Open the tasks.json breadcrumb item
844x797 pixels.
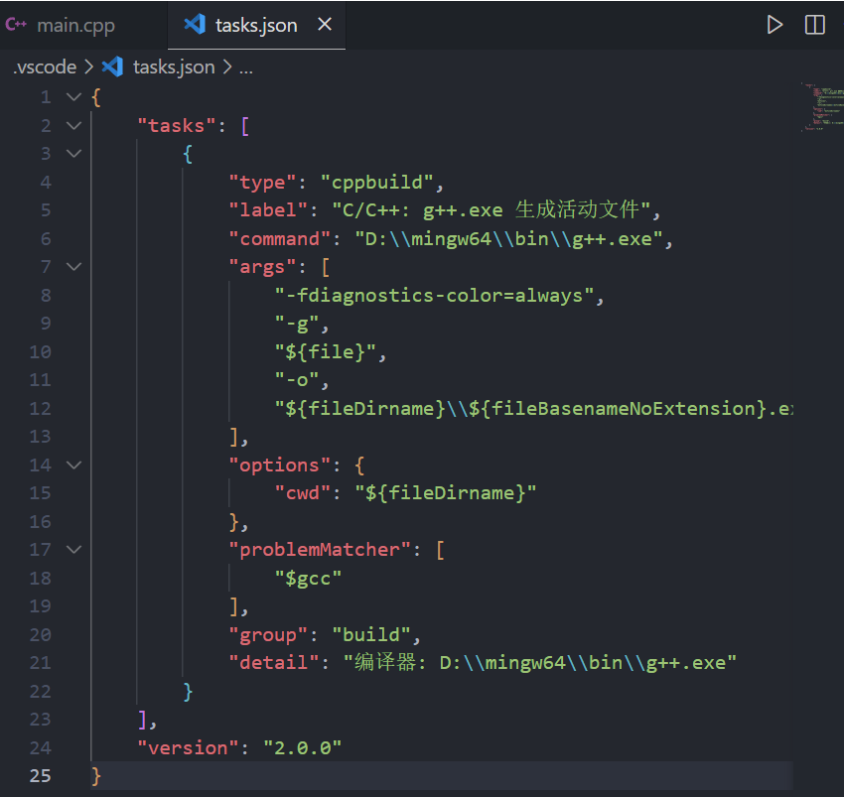(x=174, y=66)
